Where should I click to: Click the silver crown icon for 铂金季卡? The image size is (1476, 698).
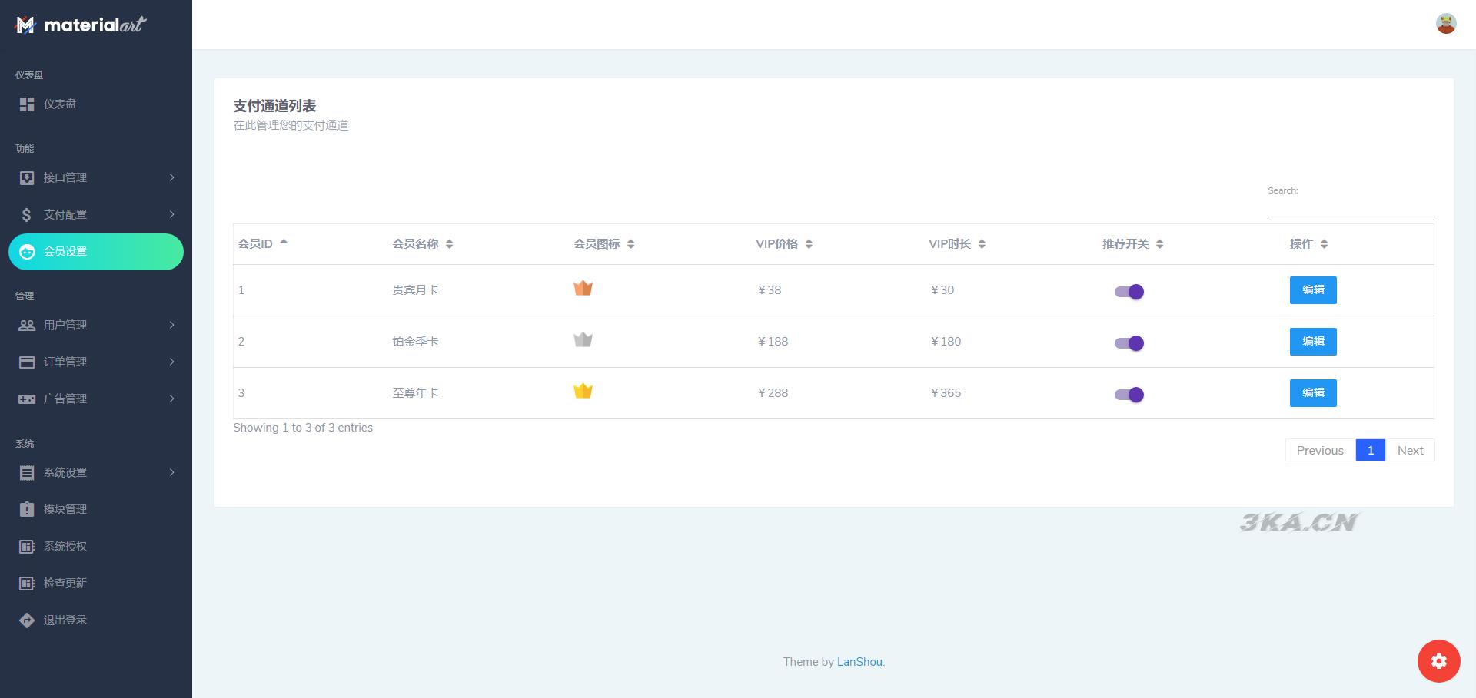point(583,340)
